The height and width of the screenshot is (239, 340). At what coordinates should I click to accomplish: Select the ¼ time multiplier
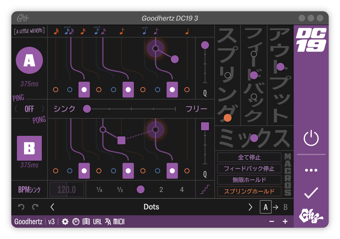(x=99, y=190)
